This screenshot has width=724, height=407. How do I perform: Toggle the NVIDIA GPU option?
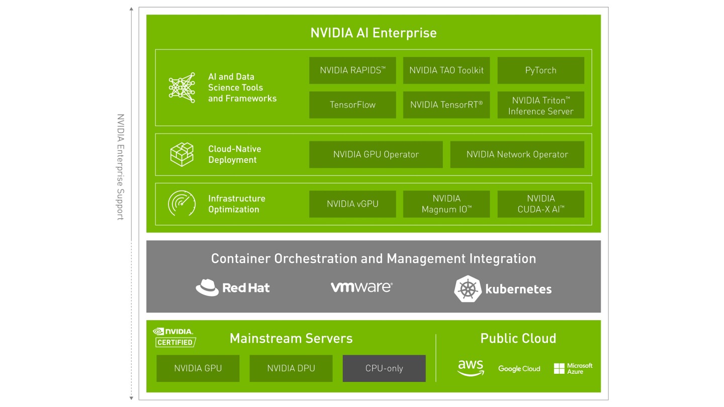[198, 368]
